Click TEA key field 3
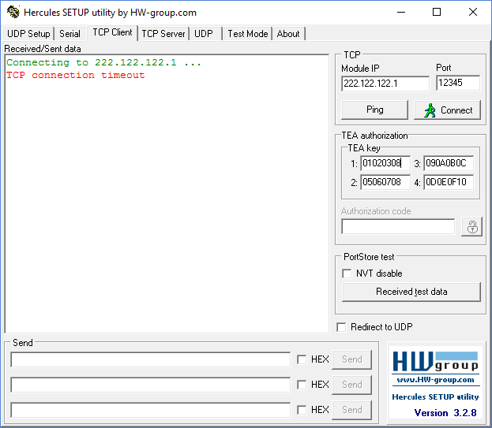This screenshot has width=492, height=428. pyautogui.click(x=449, y=163)
